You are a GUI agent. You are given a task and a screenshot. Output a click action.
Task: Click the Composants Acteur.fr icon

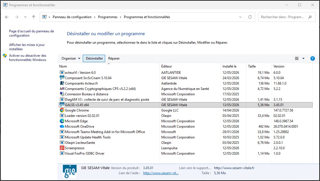coord(62,83)
